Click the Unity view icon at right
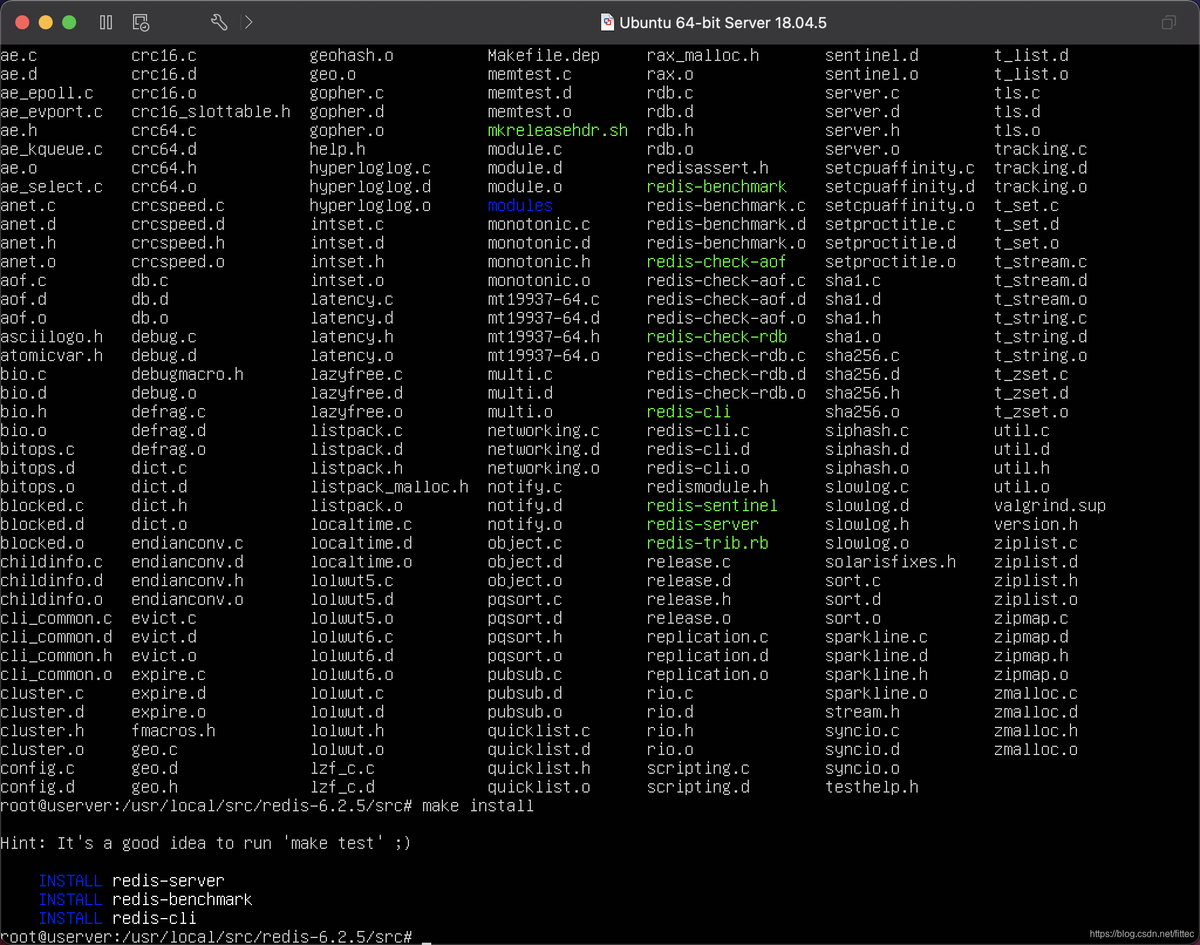The height and width of the screenshot is (945, 1200). click(1168, 22)
